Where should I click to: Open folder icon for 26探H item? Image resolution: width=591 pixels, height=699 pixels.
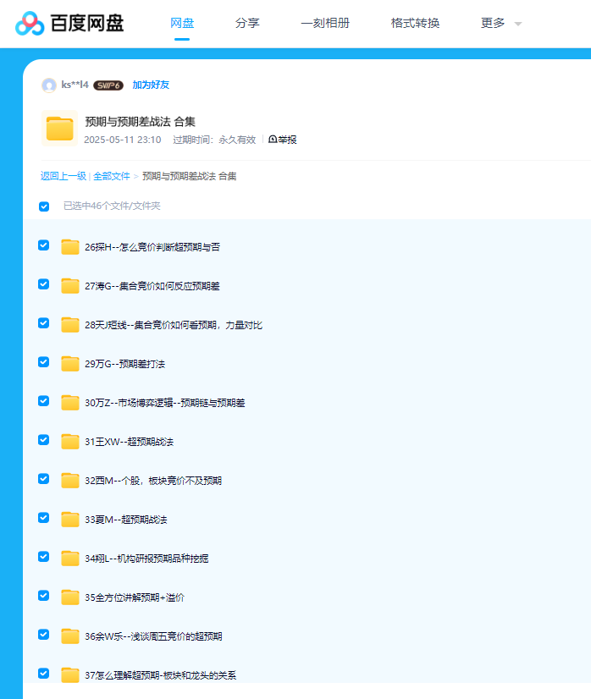tap(70, 247)
